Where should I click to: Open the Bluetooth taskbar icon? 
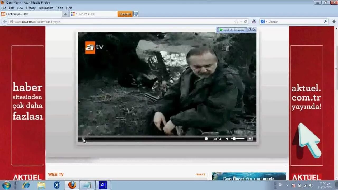pyautogui.click(x=57, y=185)
